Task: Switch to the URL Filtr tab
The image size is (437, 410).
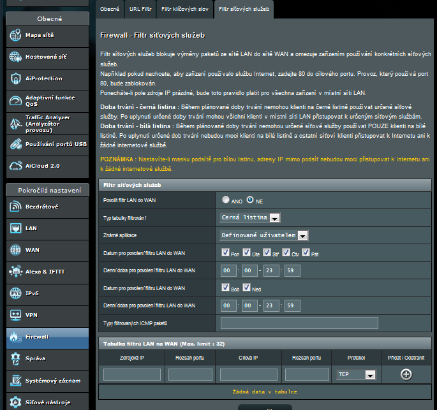Action: pyautogui.click(x=139, y=10)
